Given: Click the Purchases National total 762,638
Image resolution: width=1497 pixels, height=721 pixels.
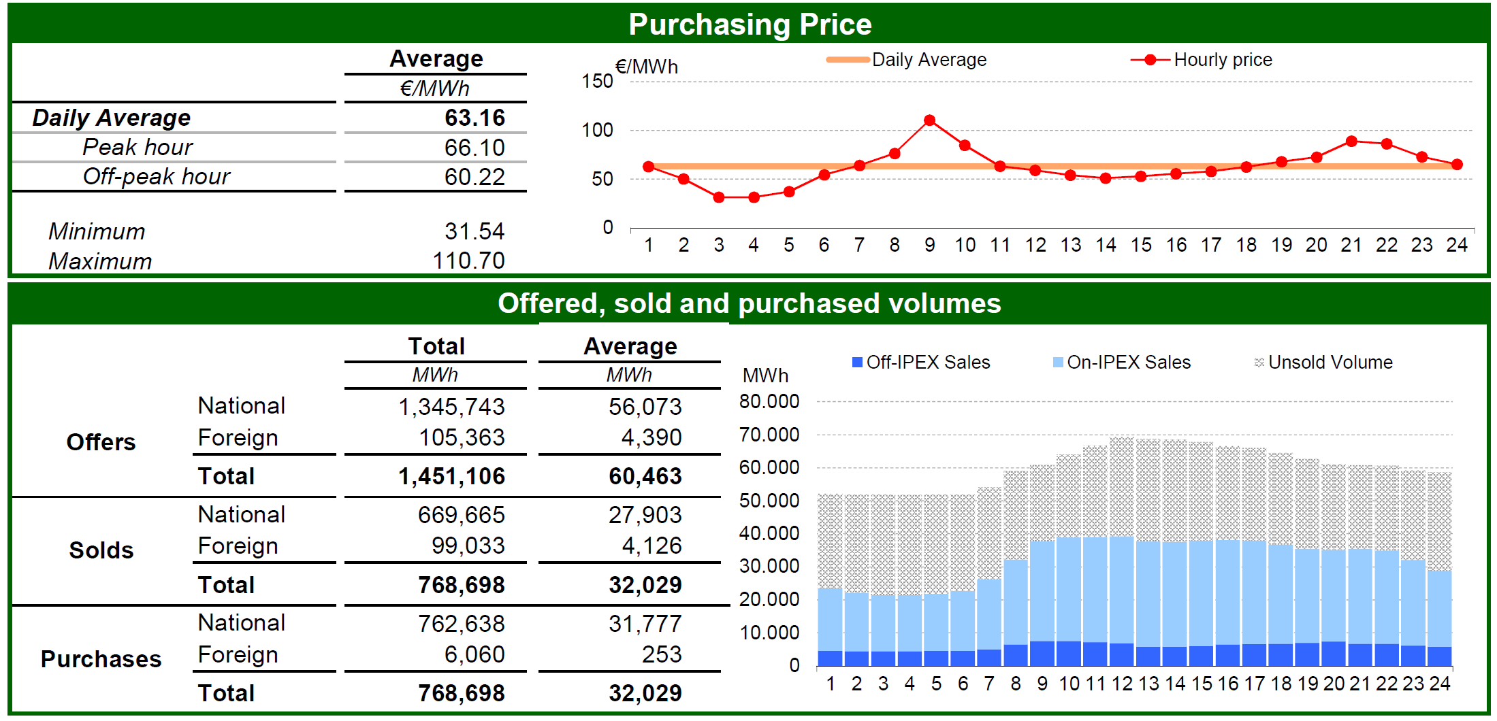Looking at the screenshot, I should (x=461, y=624).
